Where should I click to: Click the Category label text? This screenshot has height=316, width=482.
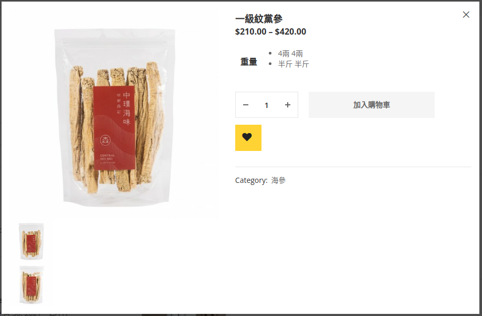pos(251,180)
